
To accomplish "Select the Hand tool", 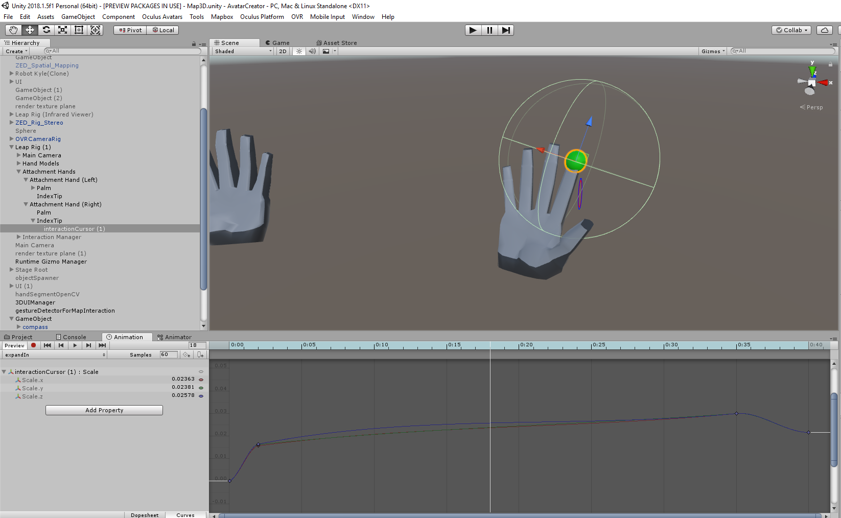I will tap(13, 30).
